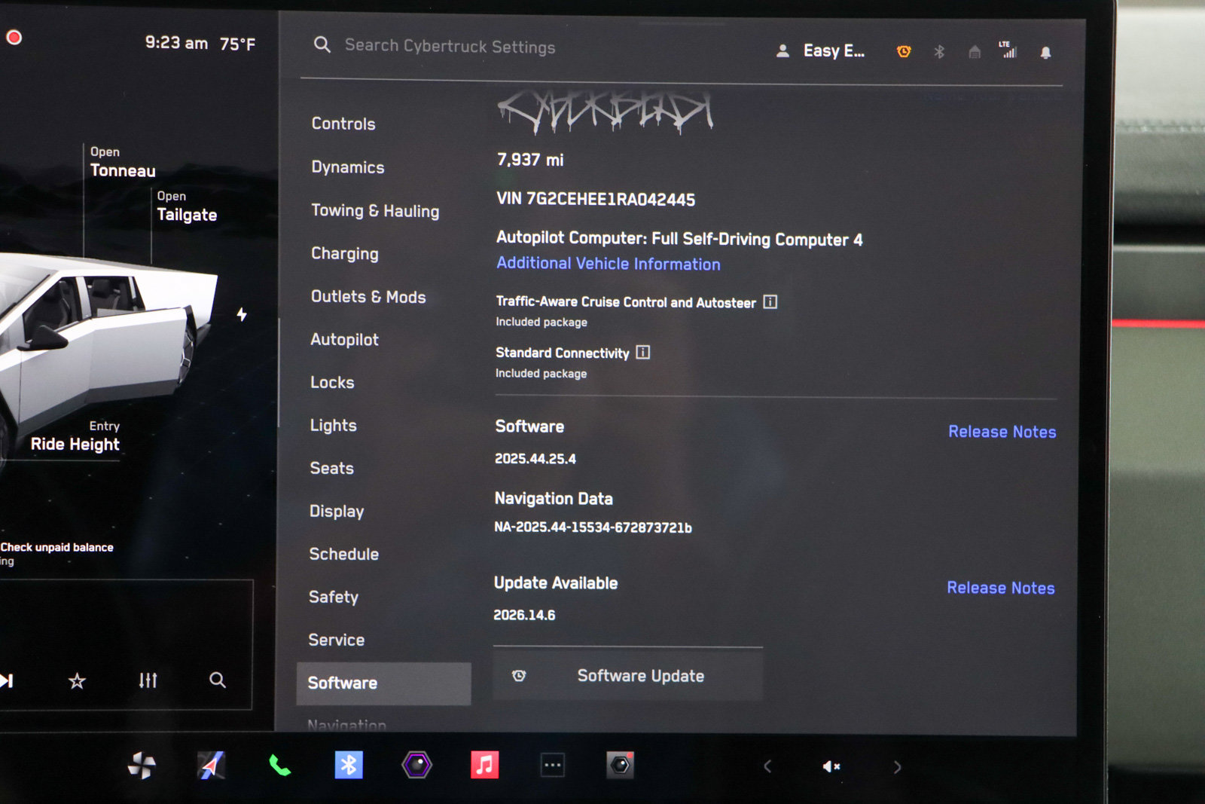Tap Entry Ride Height control
1205x804 pixels.
coord(75,437)
